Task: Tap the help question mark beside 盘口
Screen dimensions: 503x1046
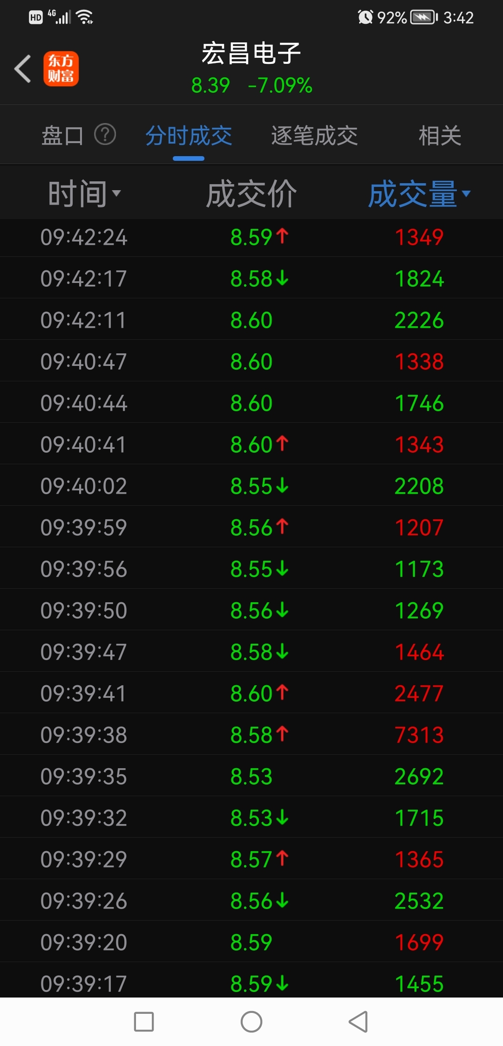Action: click(105, 135)
